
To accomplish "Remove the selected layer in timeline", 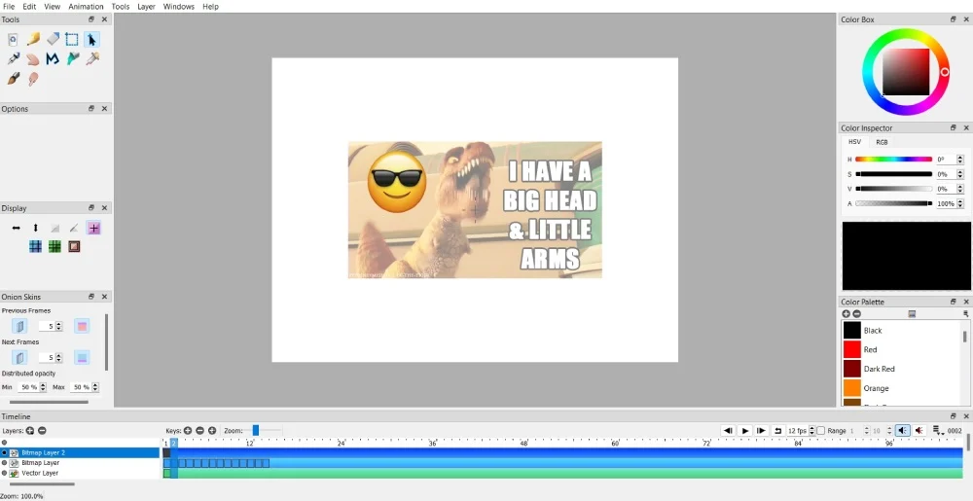I will tap(42, 430).
